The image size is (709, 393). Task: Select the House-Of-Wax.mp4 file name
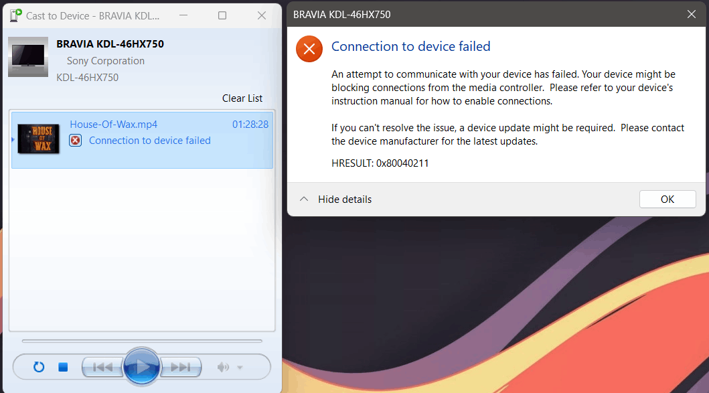114,125
